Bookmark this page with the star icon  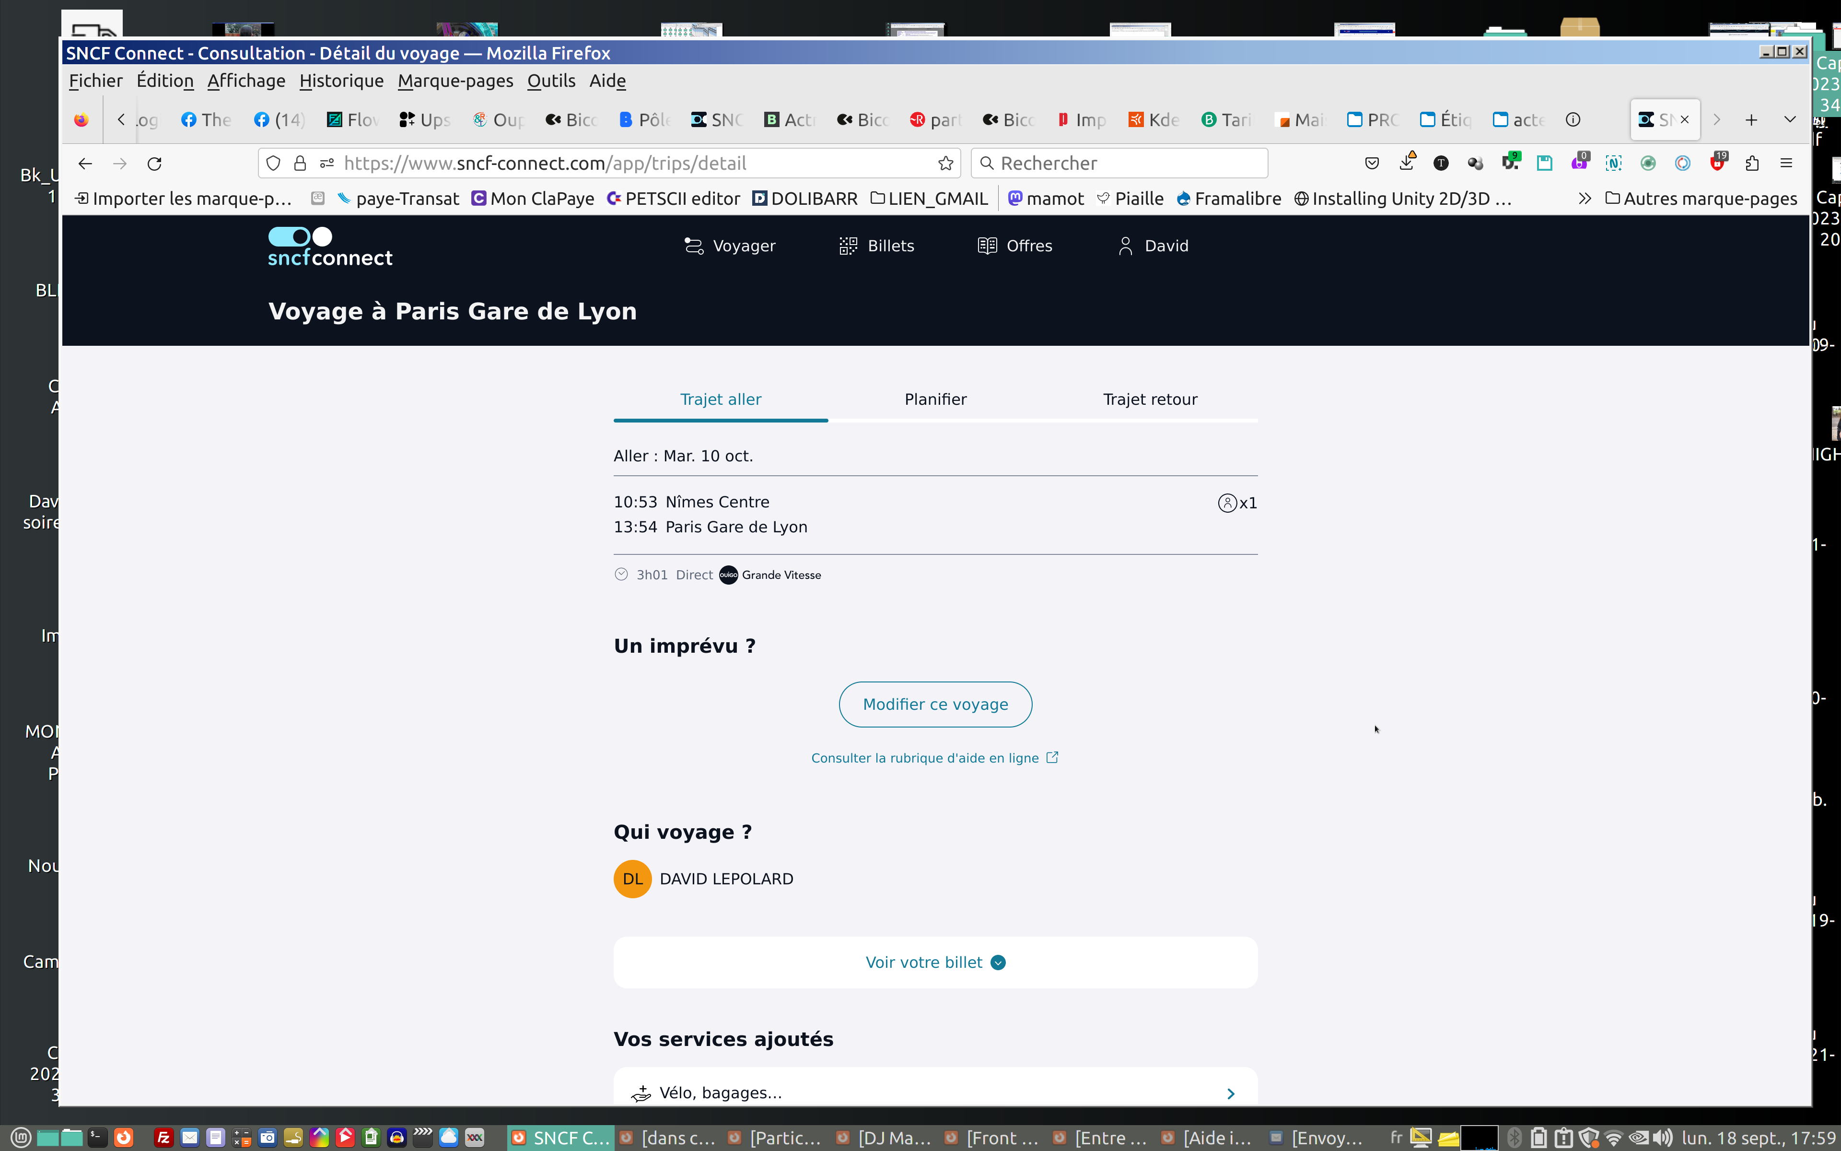click(945, 164)
